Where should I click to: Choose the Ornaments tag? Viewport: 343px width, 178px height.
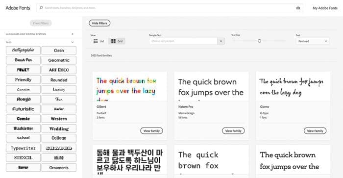tap(59, 168)
